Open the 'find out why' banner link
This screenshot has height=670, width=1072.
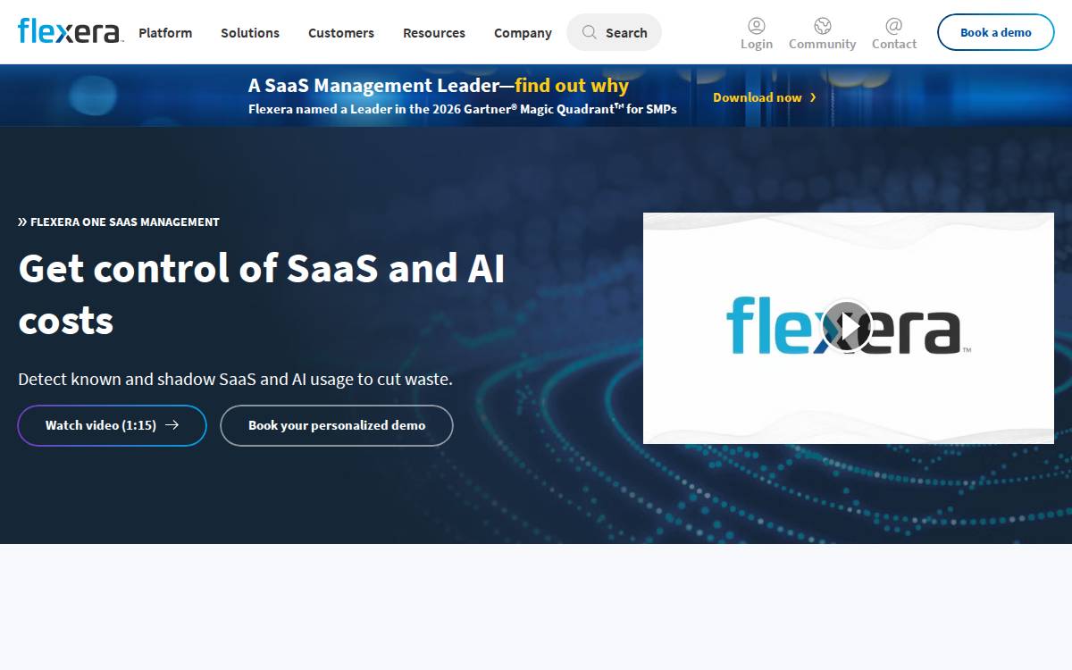coord(572,86)
